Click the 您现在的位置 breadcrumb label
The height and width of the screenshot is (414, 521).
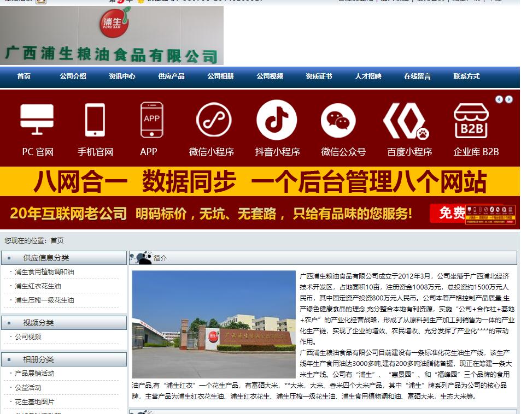pos(25,241)
